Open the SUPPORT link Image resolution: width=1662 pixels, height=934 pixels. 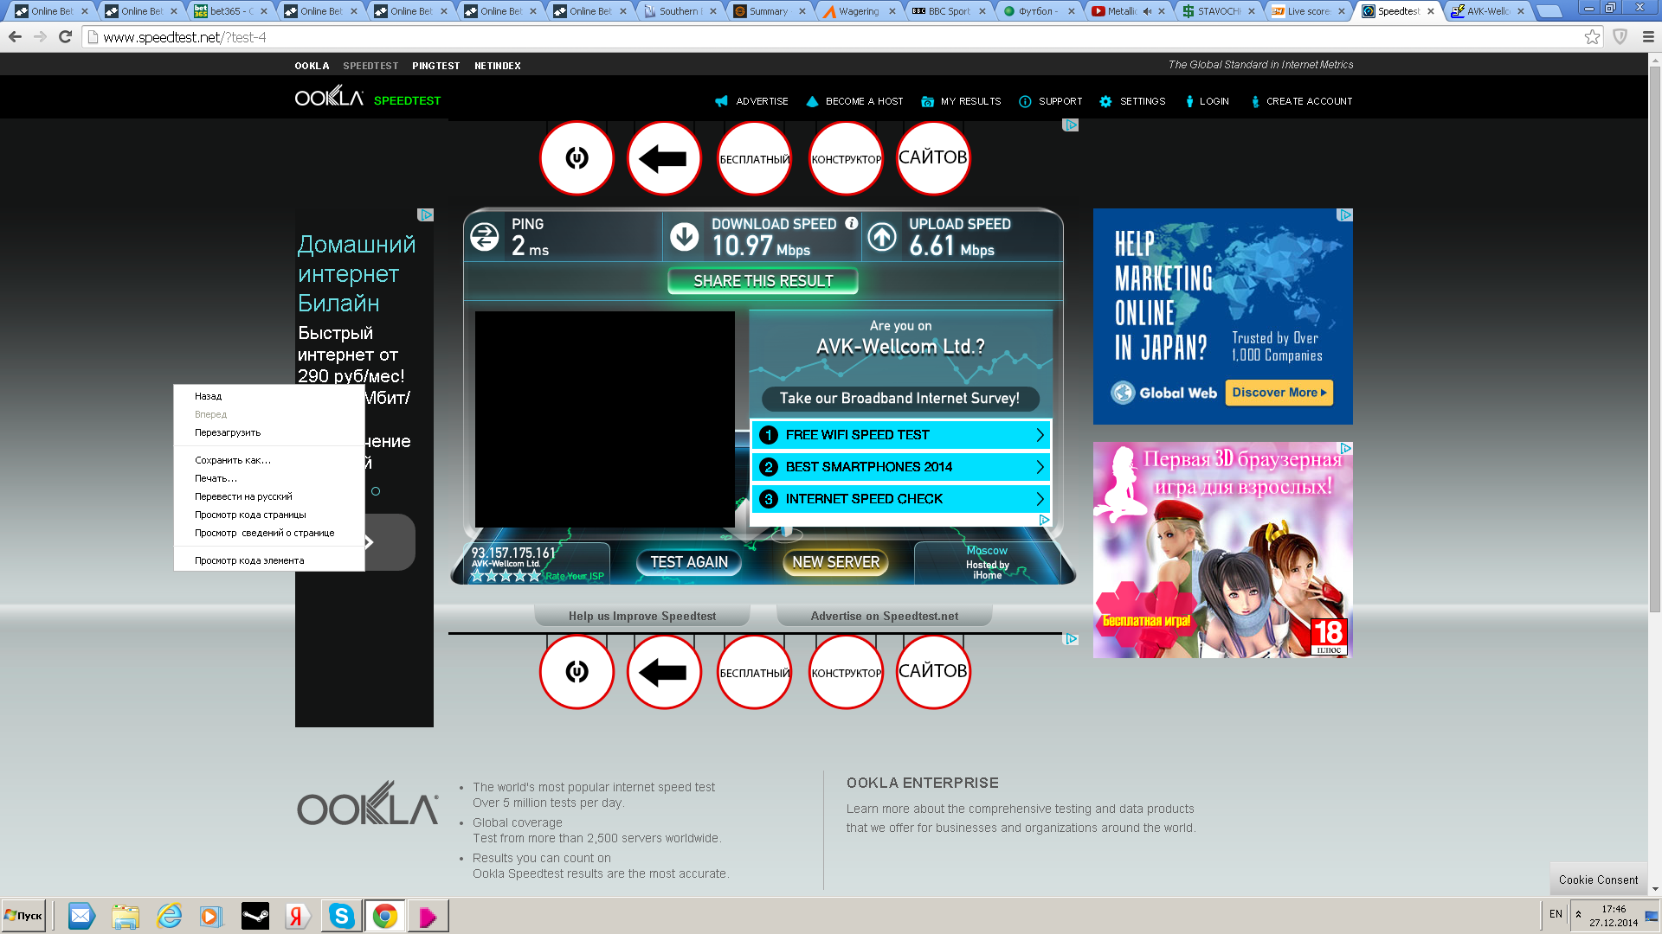[x=1050, y=101]
